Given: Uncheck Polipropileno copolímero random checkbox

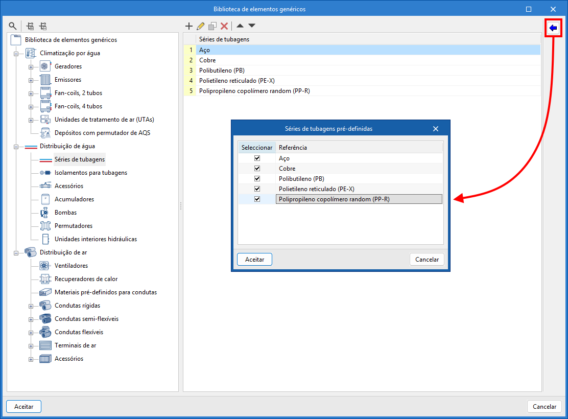Looking at the screenshot, I should (257, 199).
